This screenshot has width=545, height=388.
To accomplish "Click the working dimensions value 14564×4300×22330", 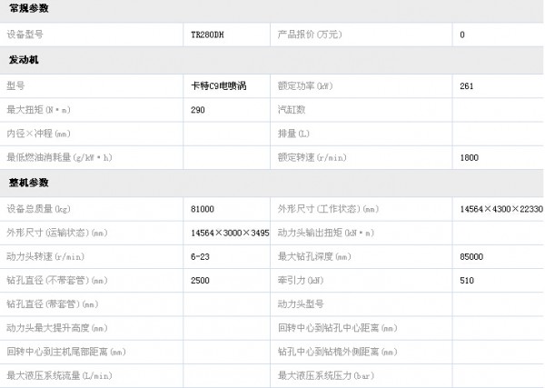I will 501,209.
